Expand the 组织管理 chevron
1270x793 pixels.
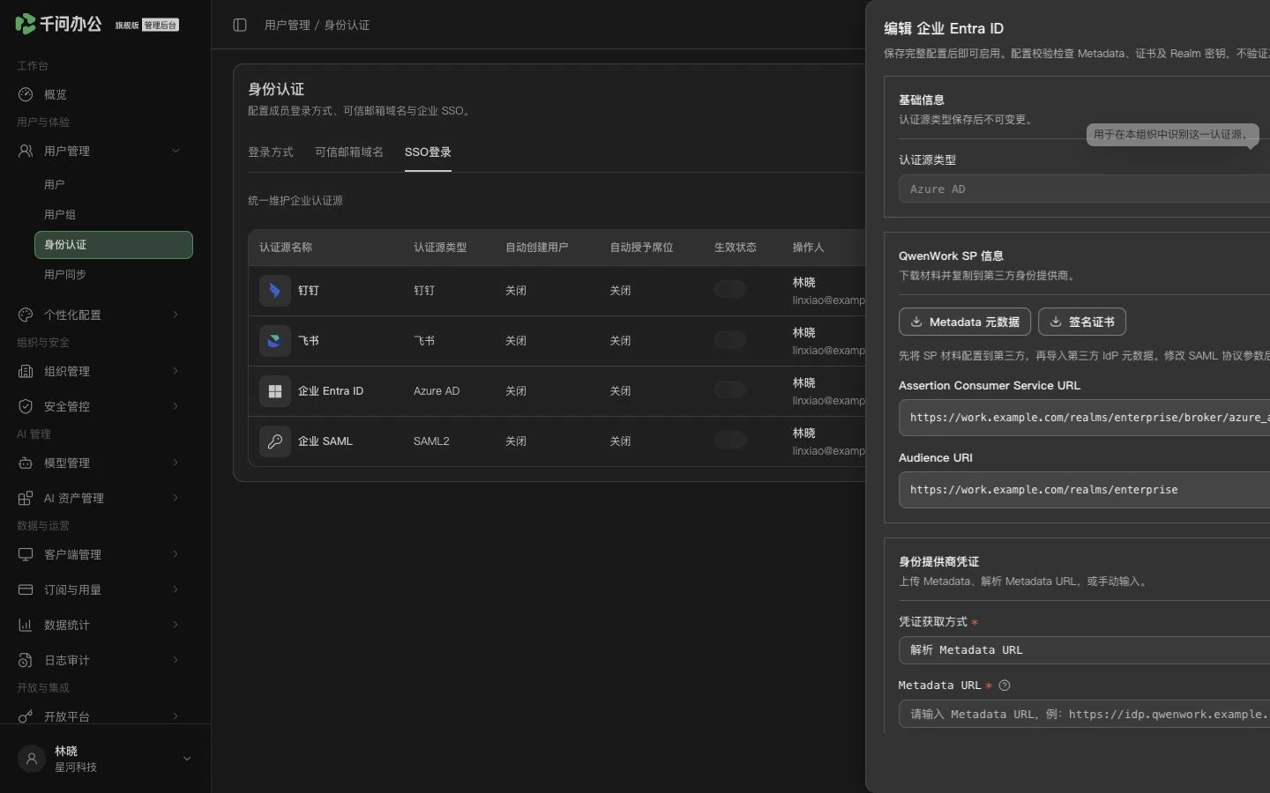176,371
